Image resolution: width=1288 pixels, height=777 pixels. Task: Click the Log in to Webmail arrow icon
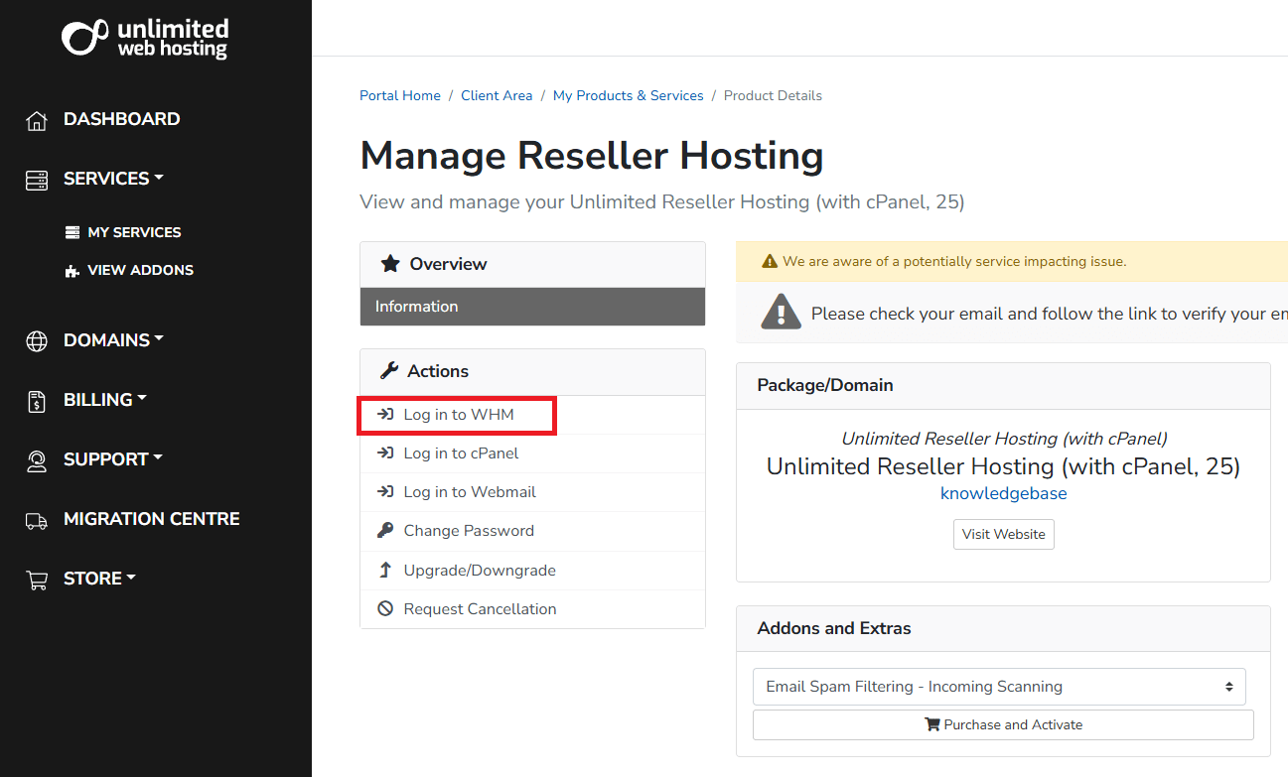[385, 491]
